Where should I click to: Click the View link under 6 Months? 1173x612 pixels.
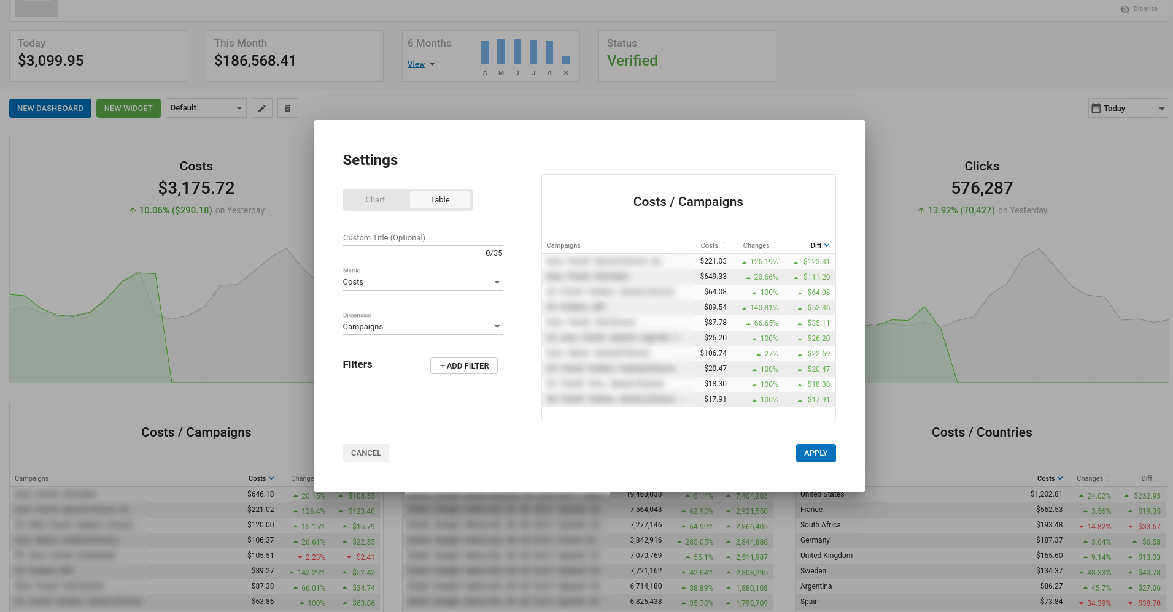point(416,64)
